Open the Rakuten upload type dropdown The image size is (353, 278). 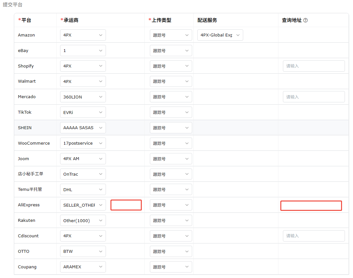point(171,221)
